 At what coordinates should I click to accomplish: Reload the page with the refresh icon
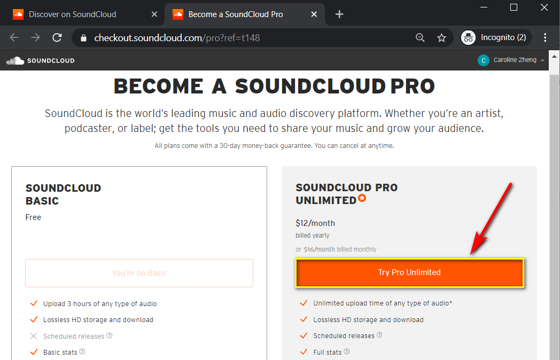(x=57, y=37)
